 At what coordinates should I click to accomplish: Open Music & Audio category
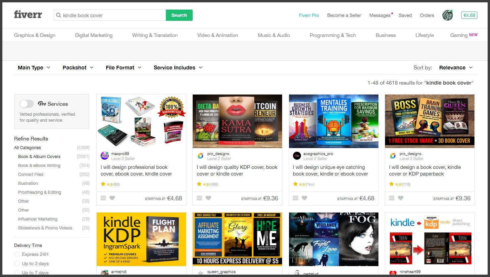[x=274, y=35]
